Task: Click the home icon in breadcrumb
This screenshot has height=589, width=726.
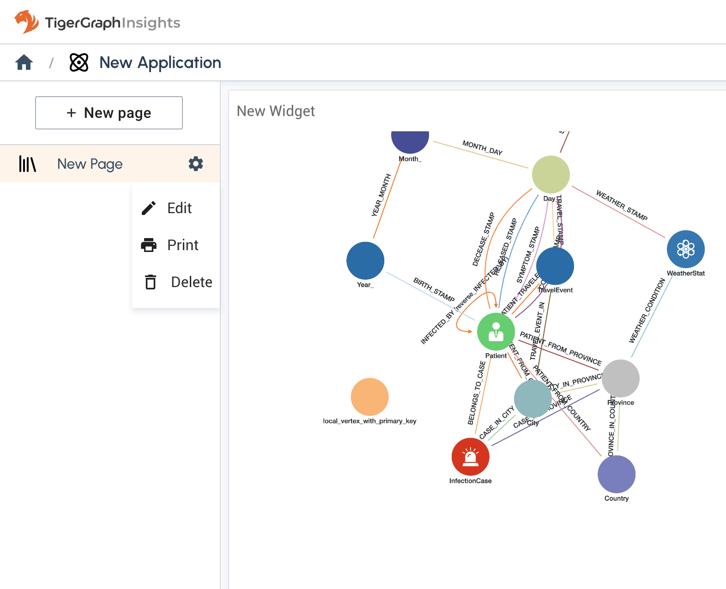Action: click(x=24, y=62)
